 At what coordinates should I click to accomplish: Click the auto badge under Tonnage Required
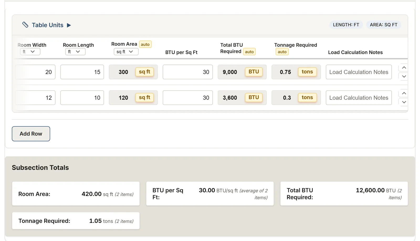point(282,52)
